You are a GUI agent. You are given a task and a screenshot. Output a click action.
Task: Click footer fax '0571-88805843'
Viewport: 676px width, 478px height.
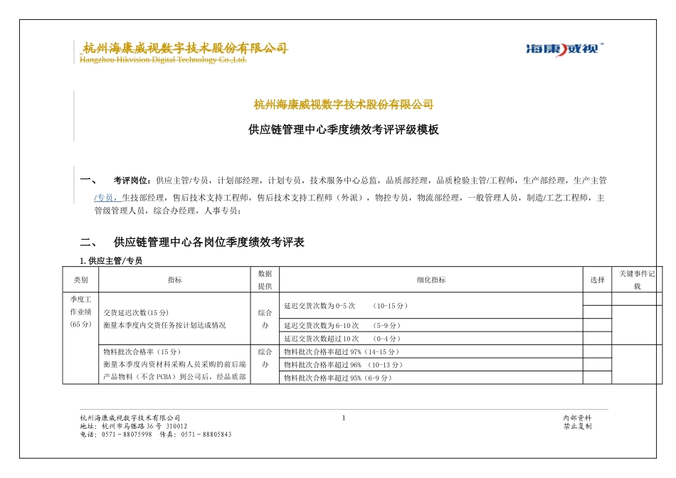pyautogui.click(x=206, y=435)
